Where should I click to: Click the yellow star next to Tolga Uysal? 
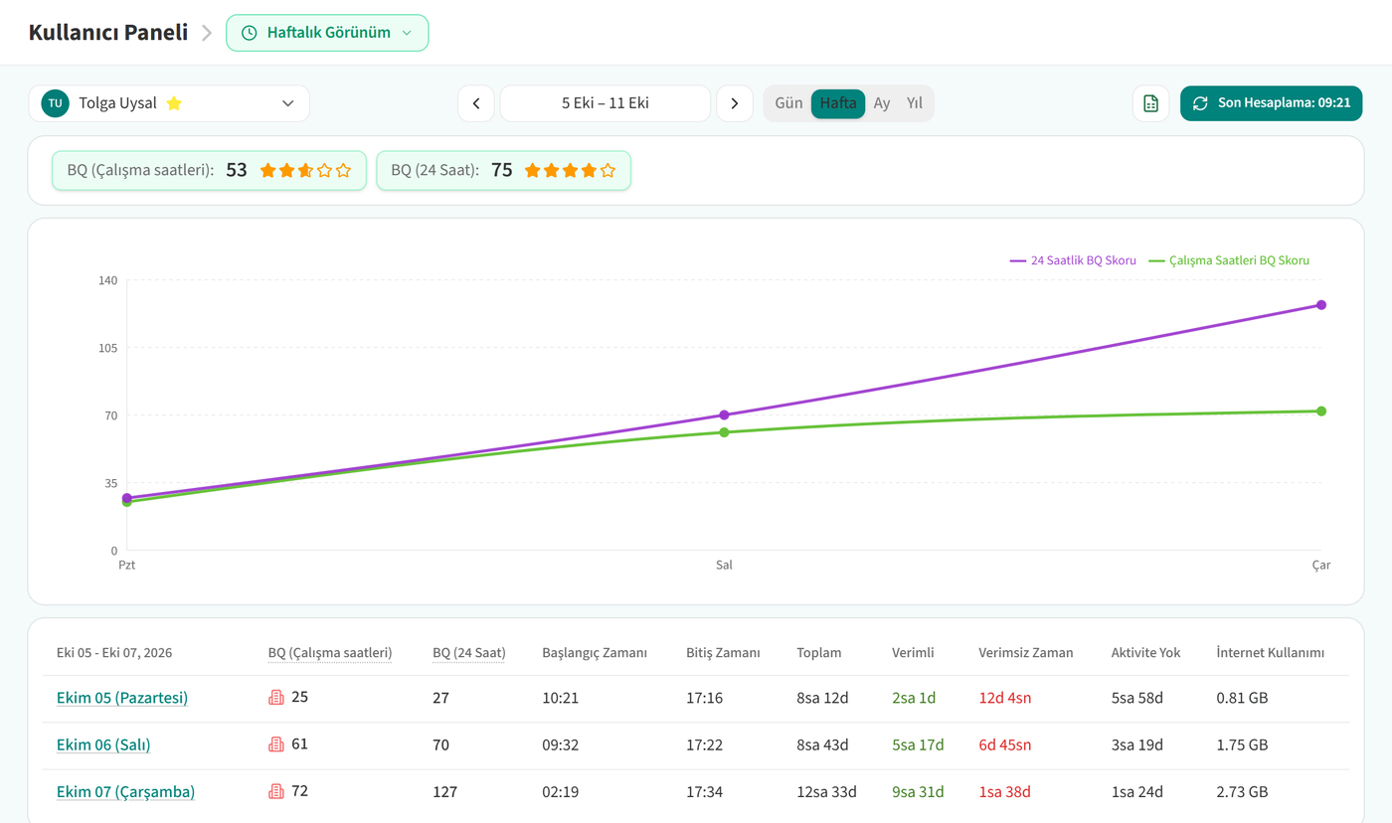(x=174, y=103)
